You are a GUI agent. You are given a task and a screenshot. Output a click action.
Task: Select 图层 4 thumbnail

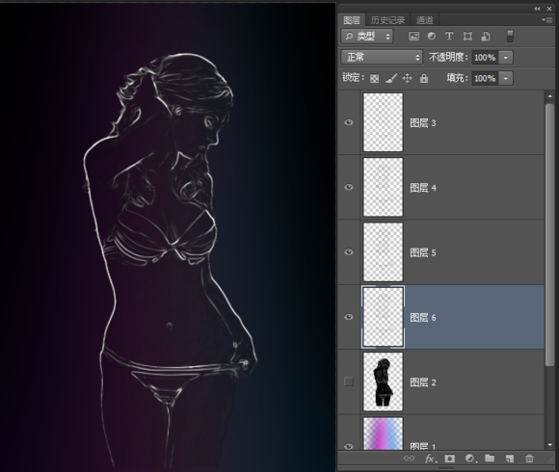(x=383, y=188)
